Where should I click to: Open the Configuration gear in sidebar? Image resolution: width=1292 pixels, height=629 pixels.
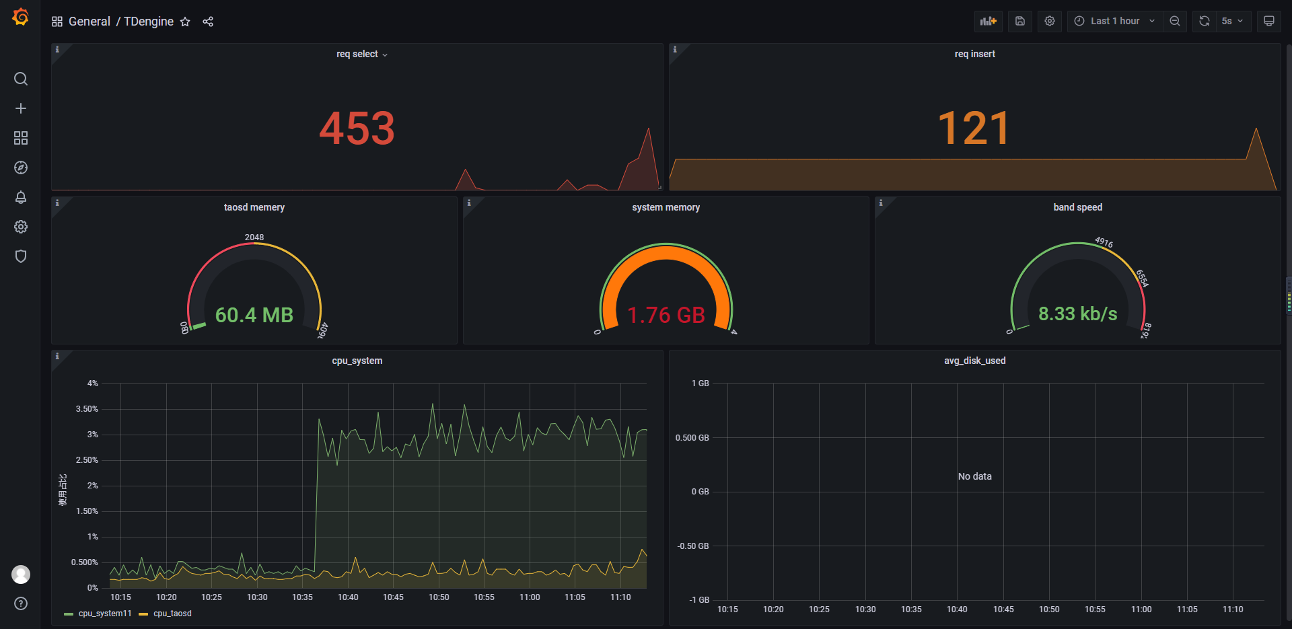coord(21,227)
